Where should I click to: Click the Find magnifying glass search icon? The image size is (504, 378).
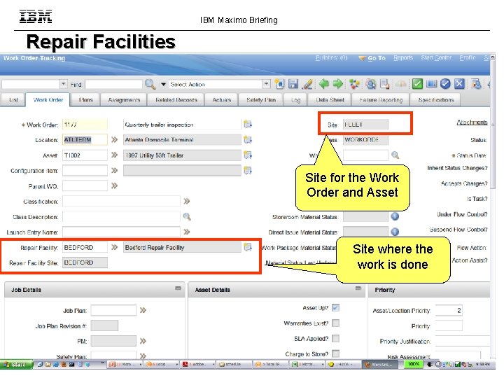[x=150, y=84]
